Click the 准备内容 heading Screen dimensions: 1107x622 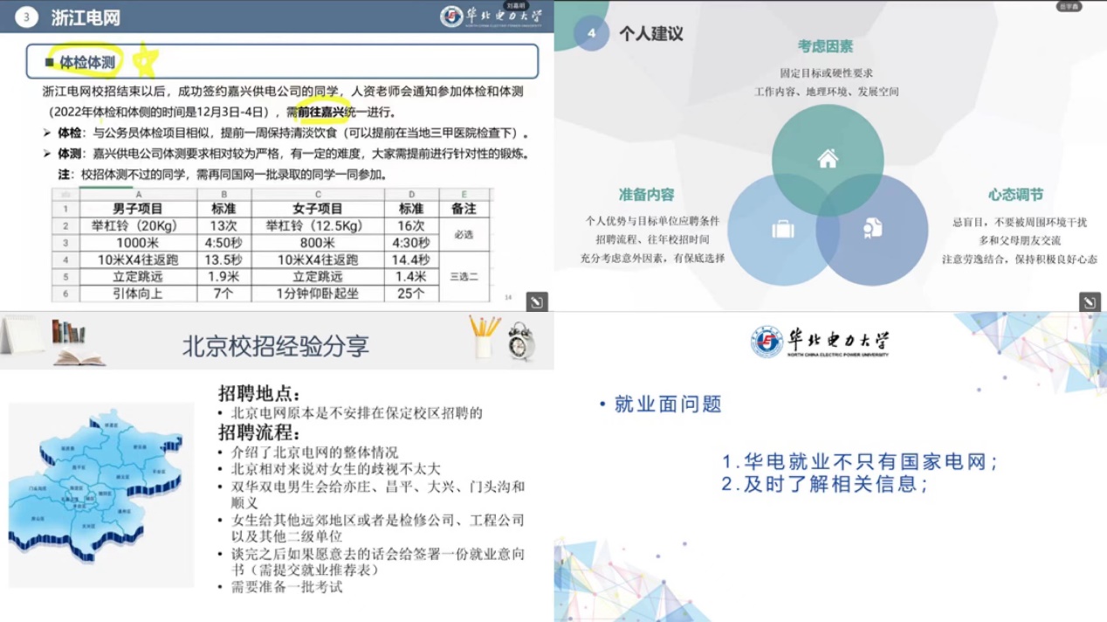[647, 195]
